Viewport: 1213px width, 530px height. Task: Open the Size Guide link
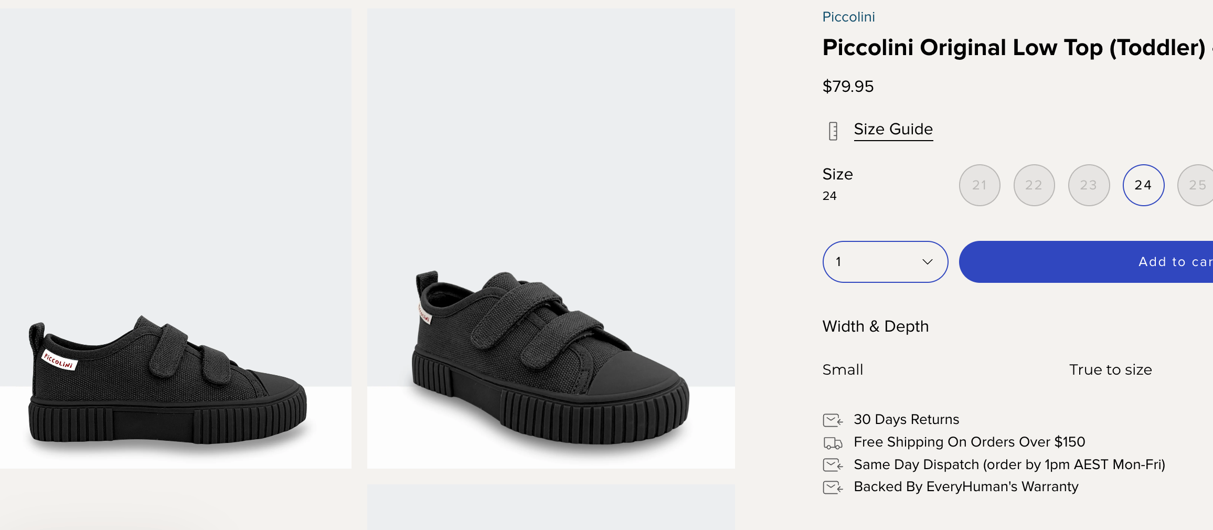[x=893, y=129]
